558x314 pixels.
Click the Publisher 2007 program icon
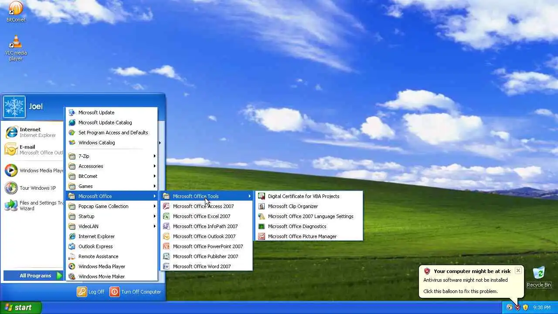[166, 256]
